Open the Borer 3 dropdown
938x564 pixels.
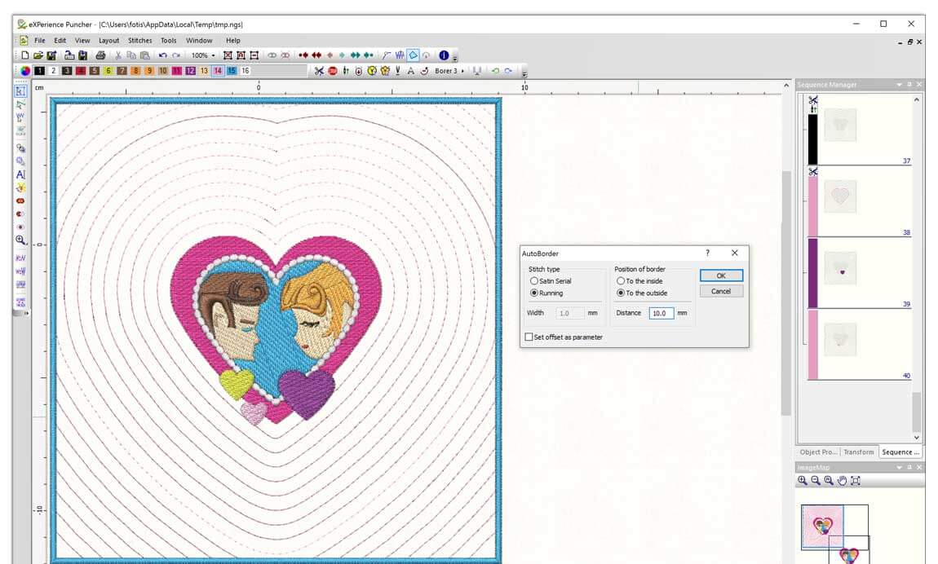[x=461, y=71]
